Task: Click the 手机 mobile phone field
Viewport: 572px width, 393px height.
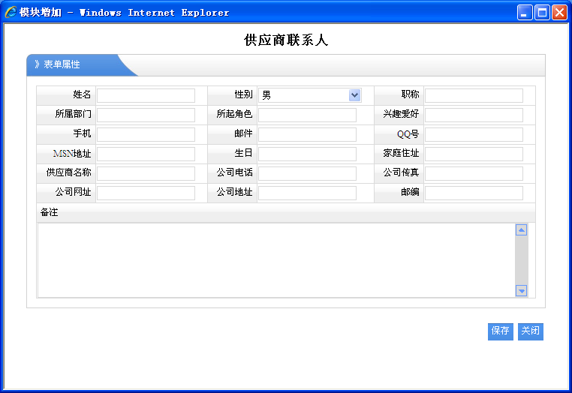Action: tap(146, 134)
